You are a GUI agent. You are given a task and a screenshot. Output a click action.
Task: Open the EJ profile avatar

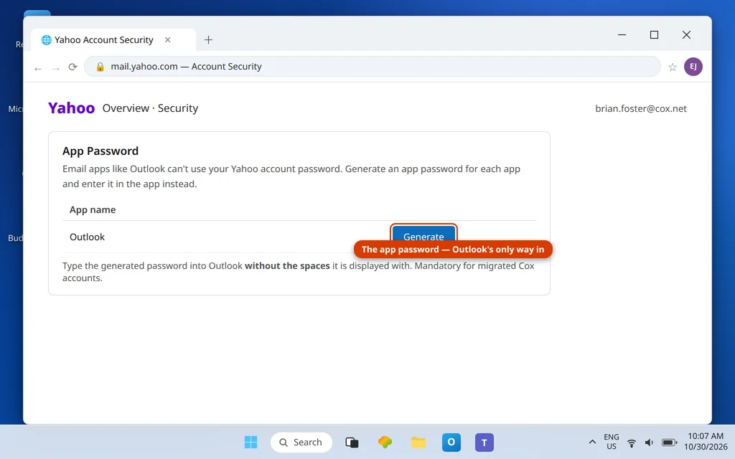[693, 67]
